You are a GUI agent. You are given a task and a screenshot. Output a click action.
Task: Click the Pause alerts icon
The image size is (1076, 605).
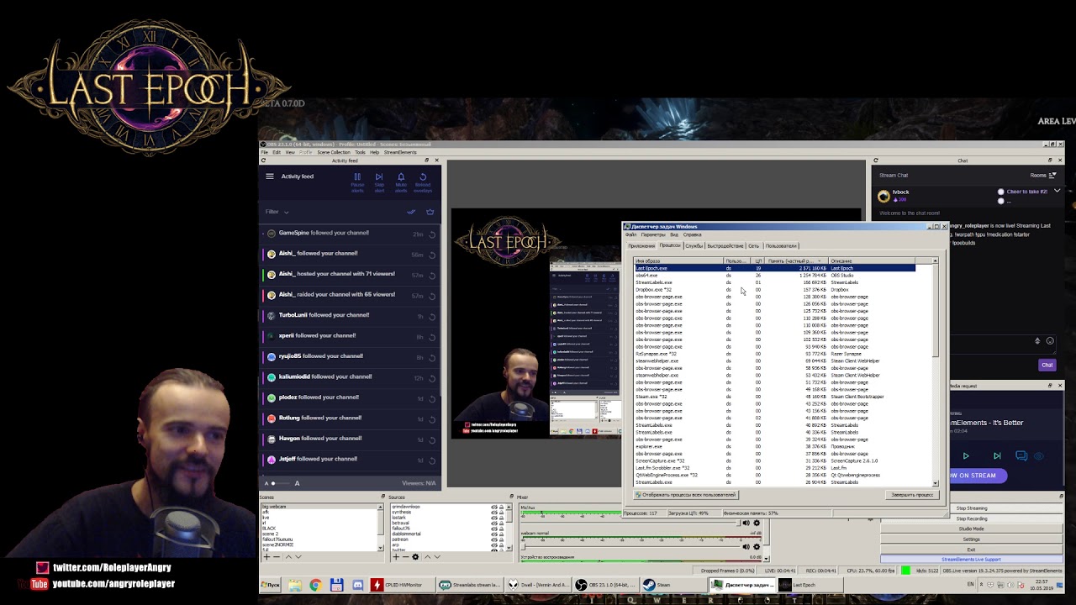coord(357,177)
